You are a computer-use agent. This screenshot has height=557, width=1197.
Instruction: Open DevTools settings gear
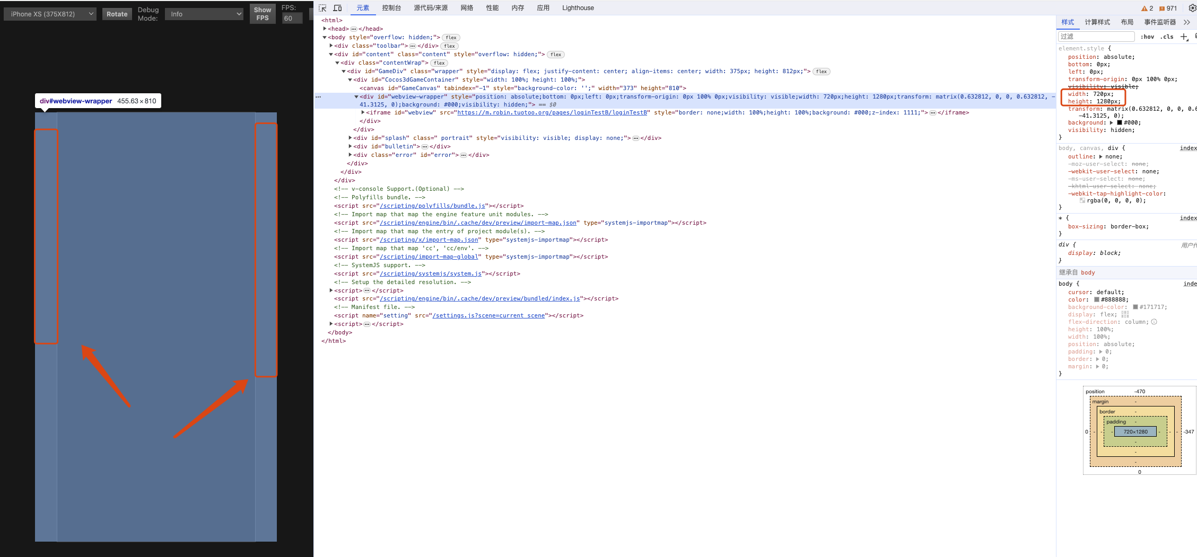pos(1192,8)
